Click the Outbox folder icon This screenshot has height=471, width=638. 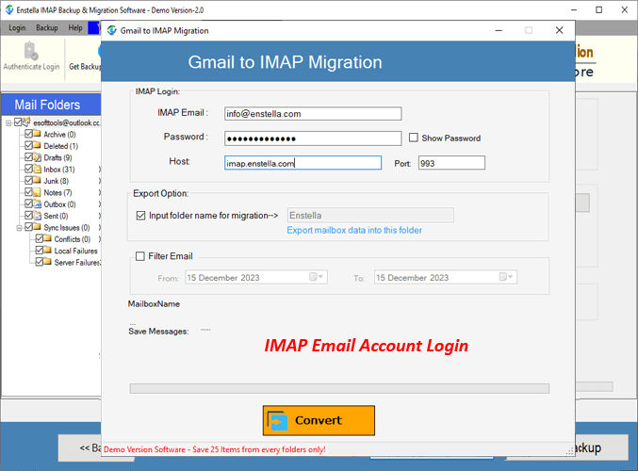point(37,203)
